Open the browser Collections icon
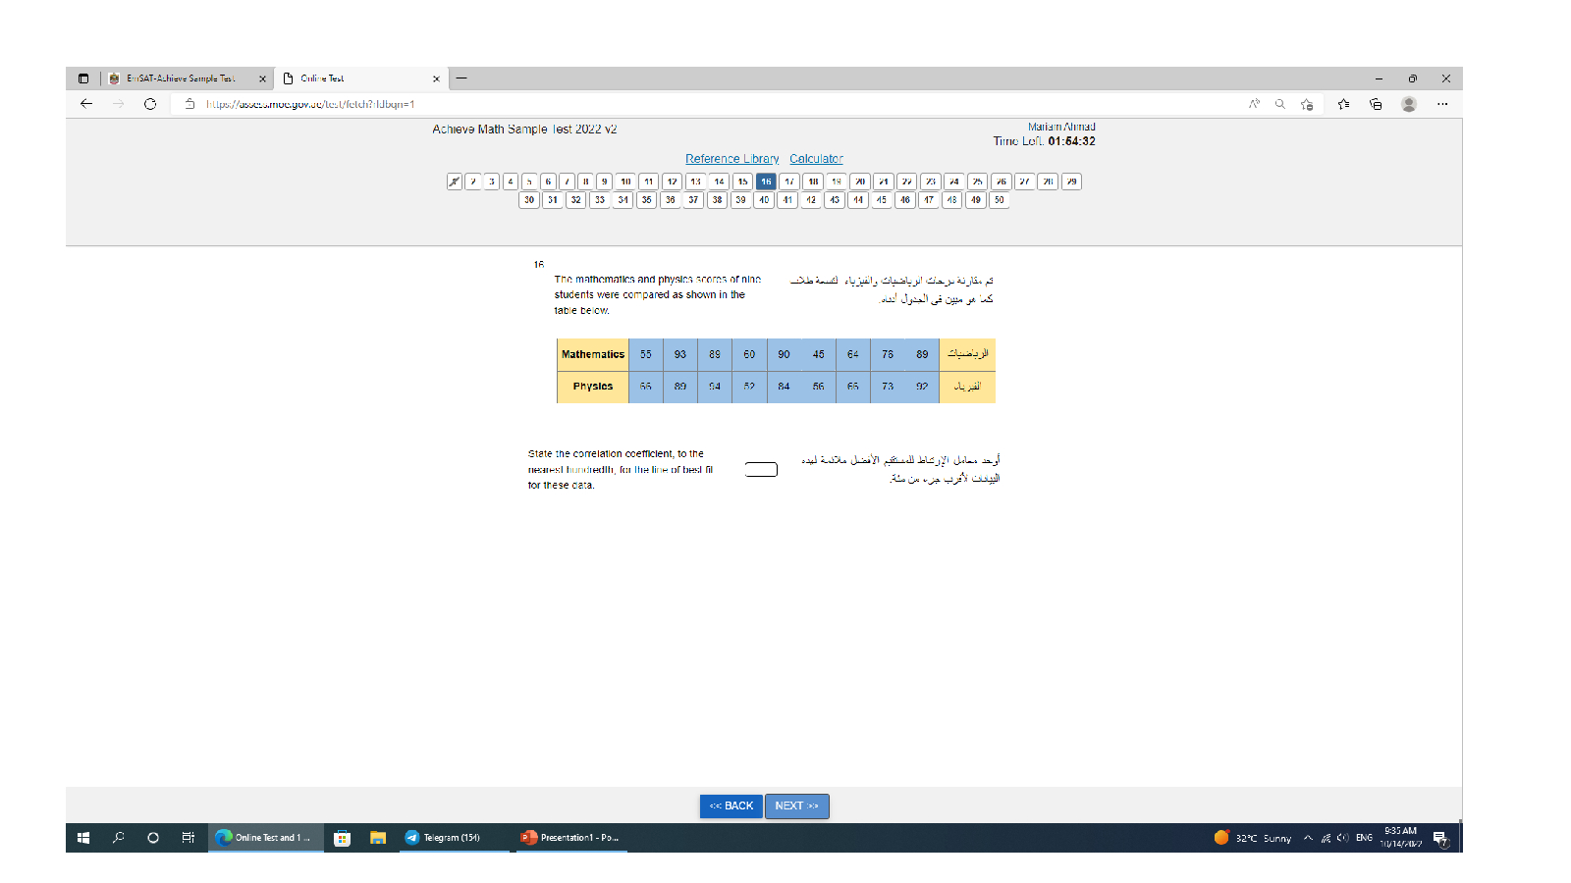The height and width of the screenshot is (883, 1571). [x=1376, y=104]
